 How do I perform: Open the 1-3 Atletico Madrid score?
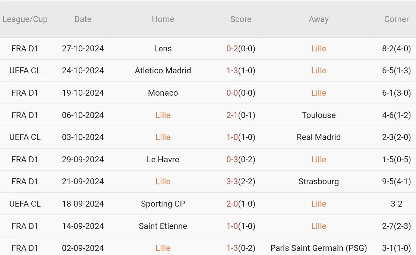point(232,70)
